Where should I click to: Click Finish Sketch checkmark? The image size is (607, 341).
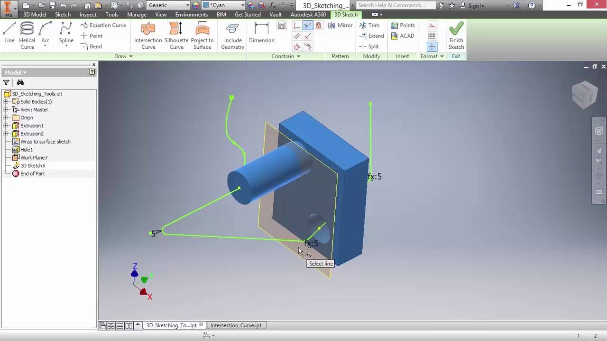coord(456,36)
